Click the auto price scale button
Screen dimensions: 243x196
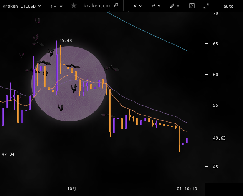click(x=228, y=6)
